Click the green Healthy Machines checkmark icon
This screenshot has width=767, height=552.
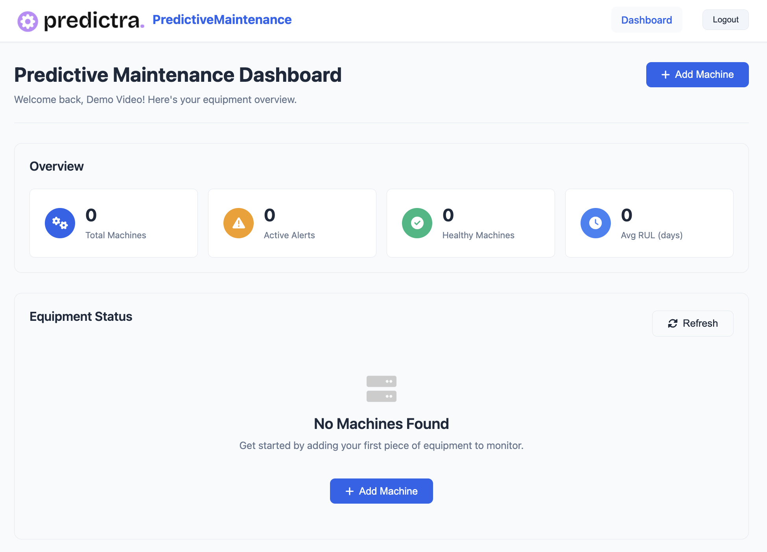coord(417,223)
